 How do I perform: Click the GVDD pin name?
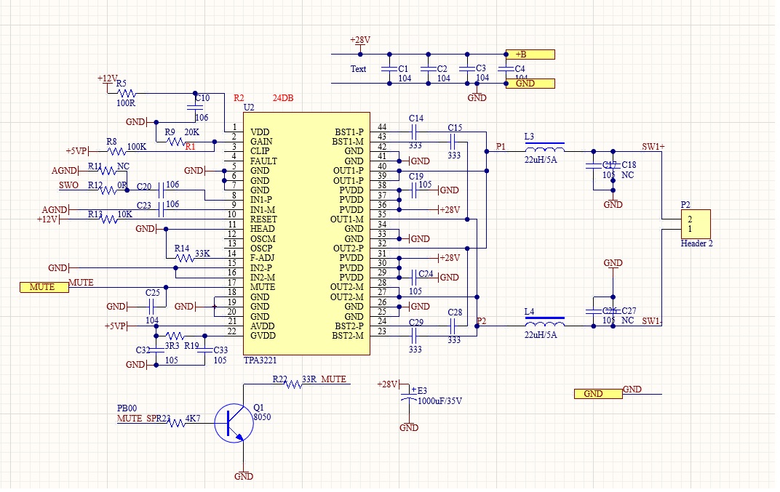tap(263, 336)
